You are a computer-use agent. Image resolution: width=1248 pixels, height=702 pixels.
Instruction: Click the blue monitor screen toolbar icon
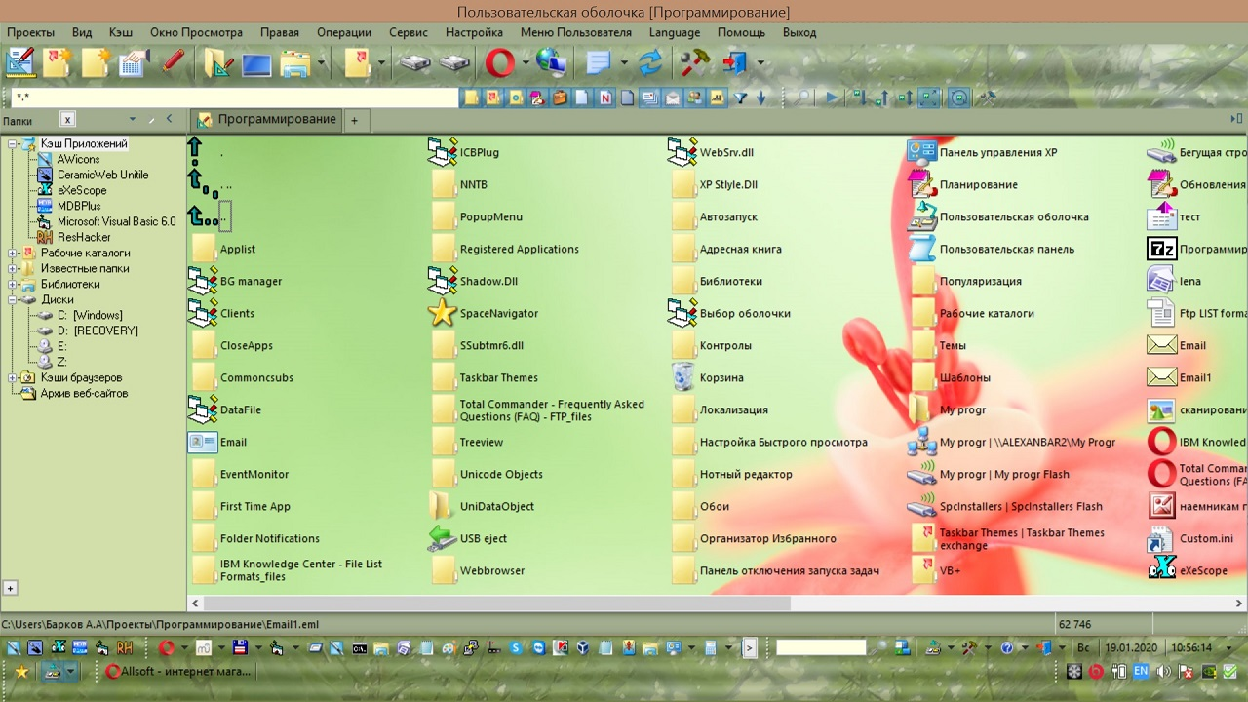[x=255, y=64]
